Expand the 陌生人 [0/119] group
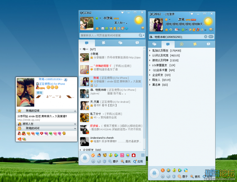 pos(150,80)
